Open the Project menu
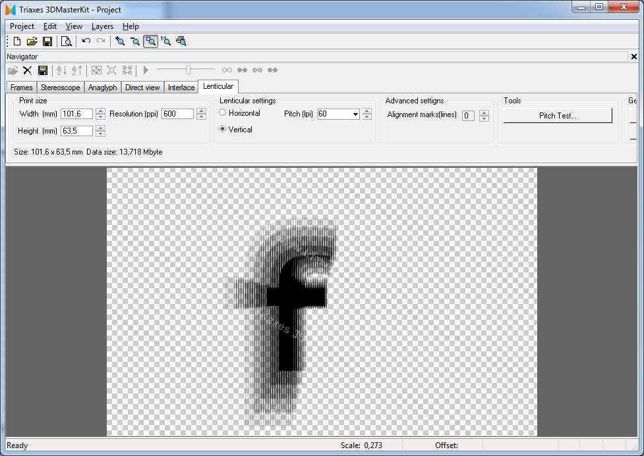 click(x=22, y=26)
